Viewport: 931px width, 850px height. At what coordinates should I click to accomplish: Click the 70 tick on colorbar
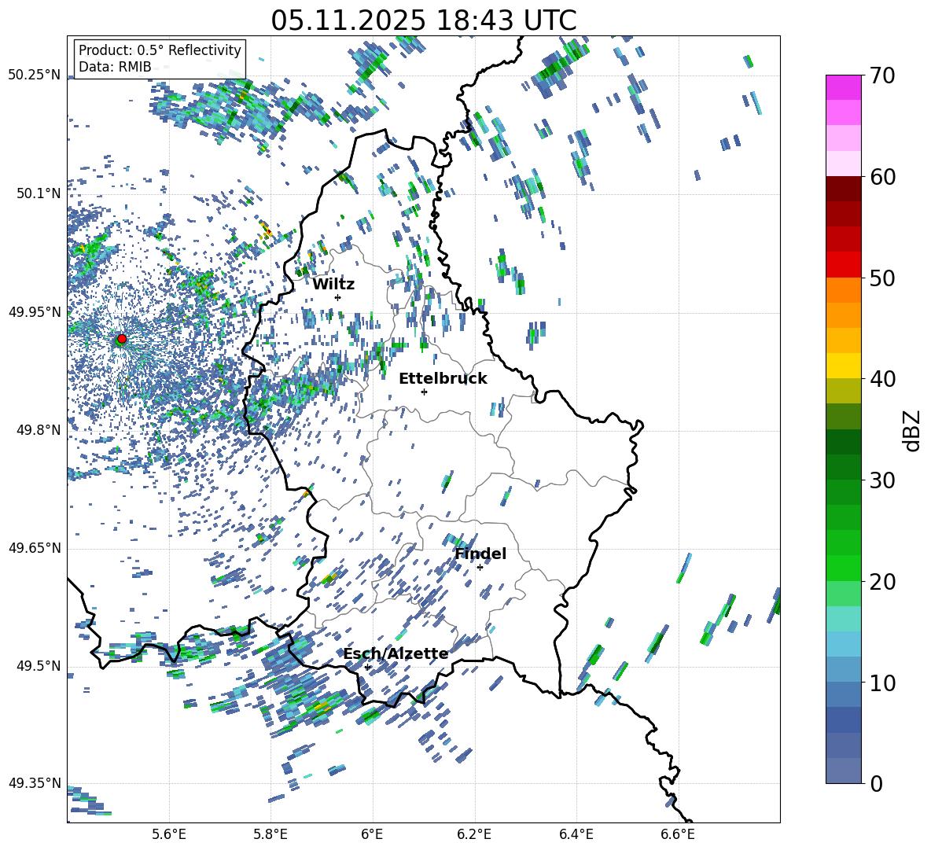882,75
